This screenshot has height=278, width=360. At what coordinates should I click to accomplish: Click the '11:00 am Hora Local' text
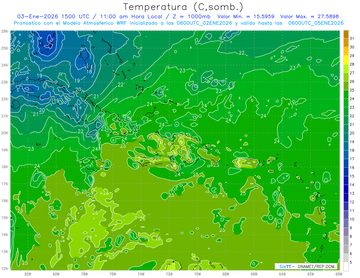click(x=130, y=16)
